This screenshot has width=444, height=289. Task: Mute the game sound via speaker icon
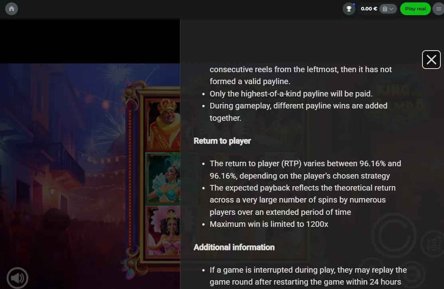click(x=17, y=278)
